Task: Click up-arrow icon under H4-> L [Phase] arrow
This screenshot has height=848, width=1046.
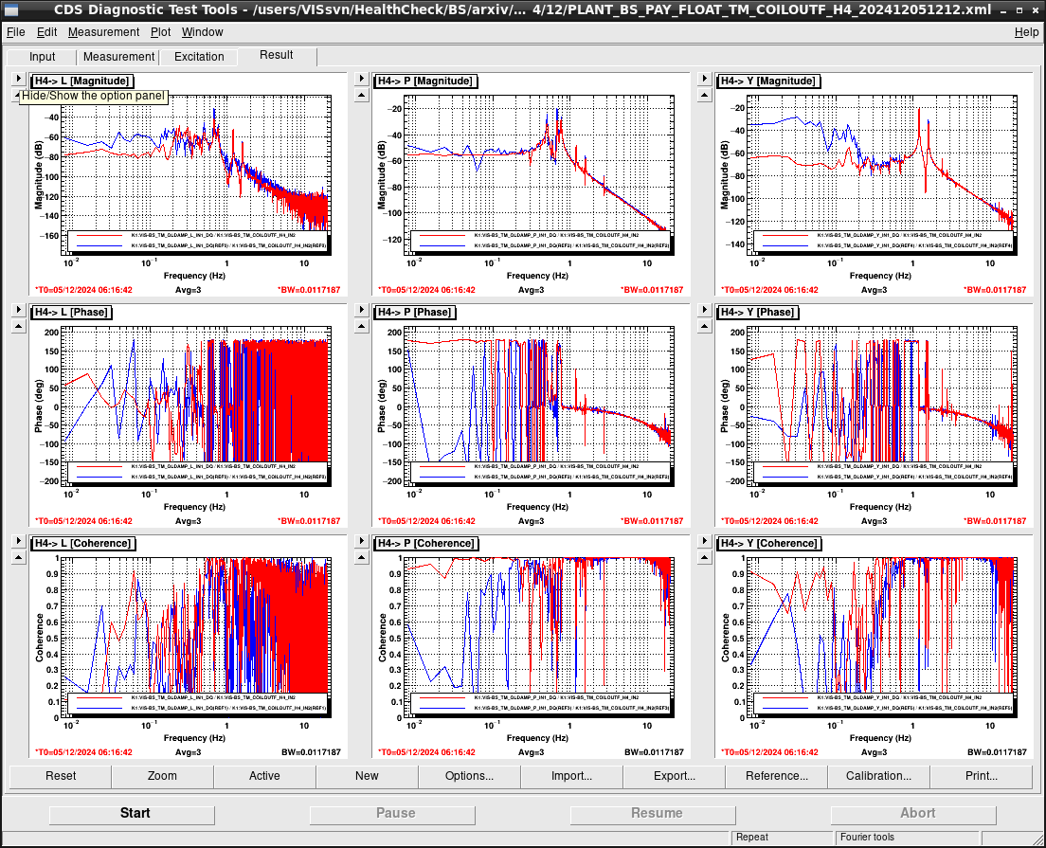Action: pyautogui.click(x=19, y=326)
